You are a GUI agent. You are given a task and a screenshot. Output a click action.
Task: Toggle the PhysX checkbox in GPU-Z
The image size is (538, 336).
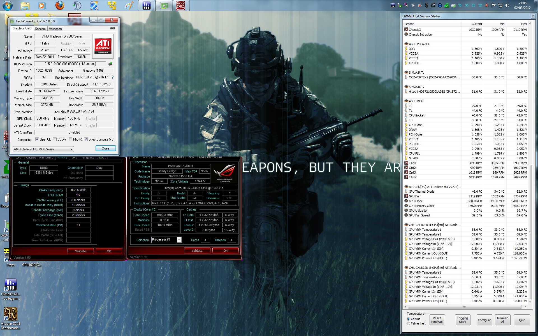[71, 139]
